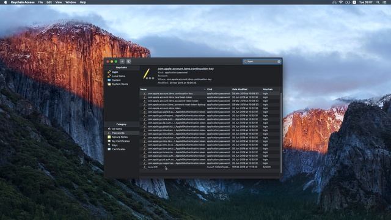Open Spotlight search in the menu bar
The height and width of the screenshot is (220, 391).
click(378, 2)
